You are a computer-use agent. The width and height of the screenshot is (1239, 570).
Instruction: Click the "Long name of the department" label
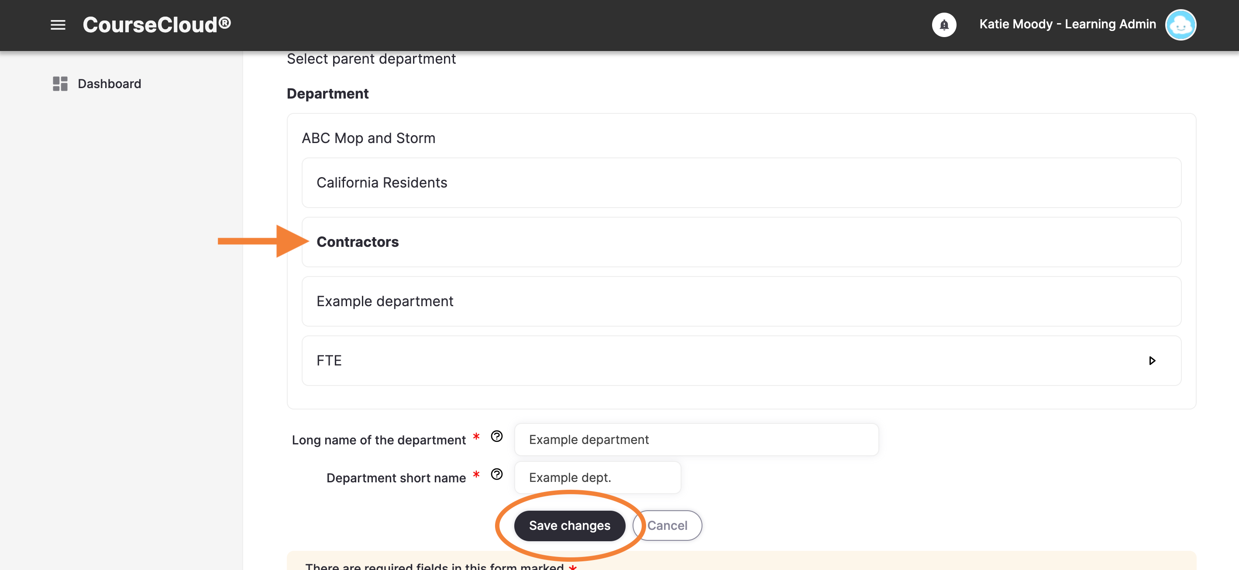[x=379, y=440]
